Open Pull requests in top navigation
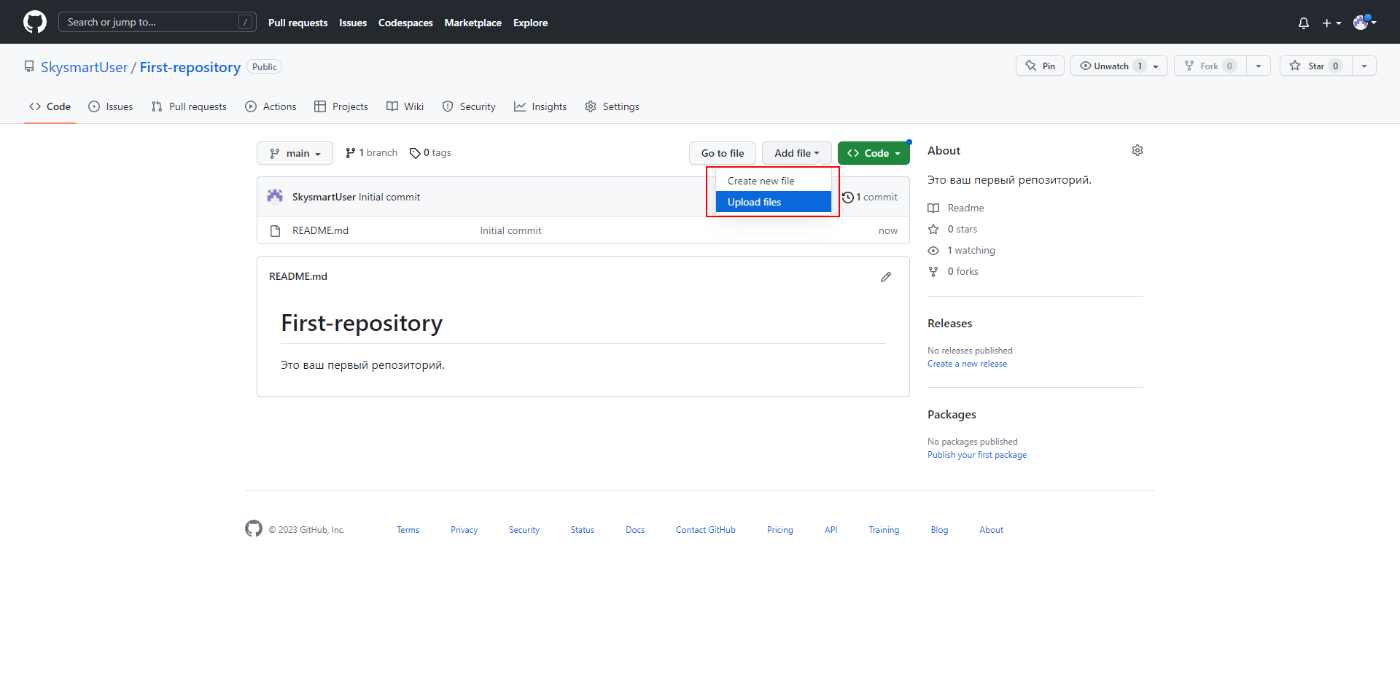The height and width of the screenshot is (683, 1400). point(297,23)
